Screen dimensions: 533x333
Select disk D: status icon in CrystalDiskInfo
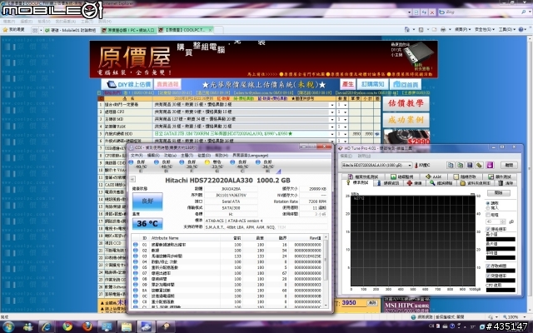pos(157,162)
